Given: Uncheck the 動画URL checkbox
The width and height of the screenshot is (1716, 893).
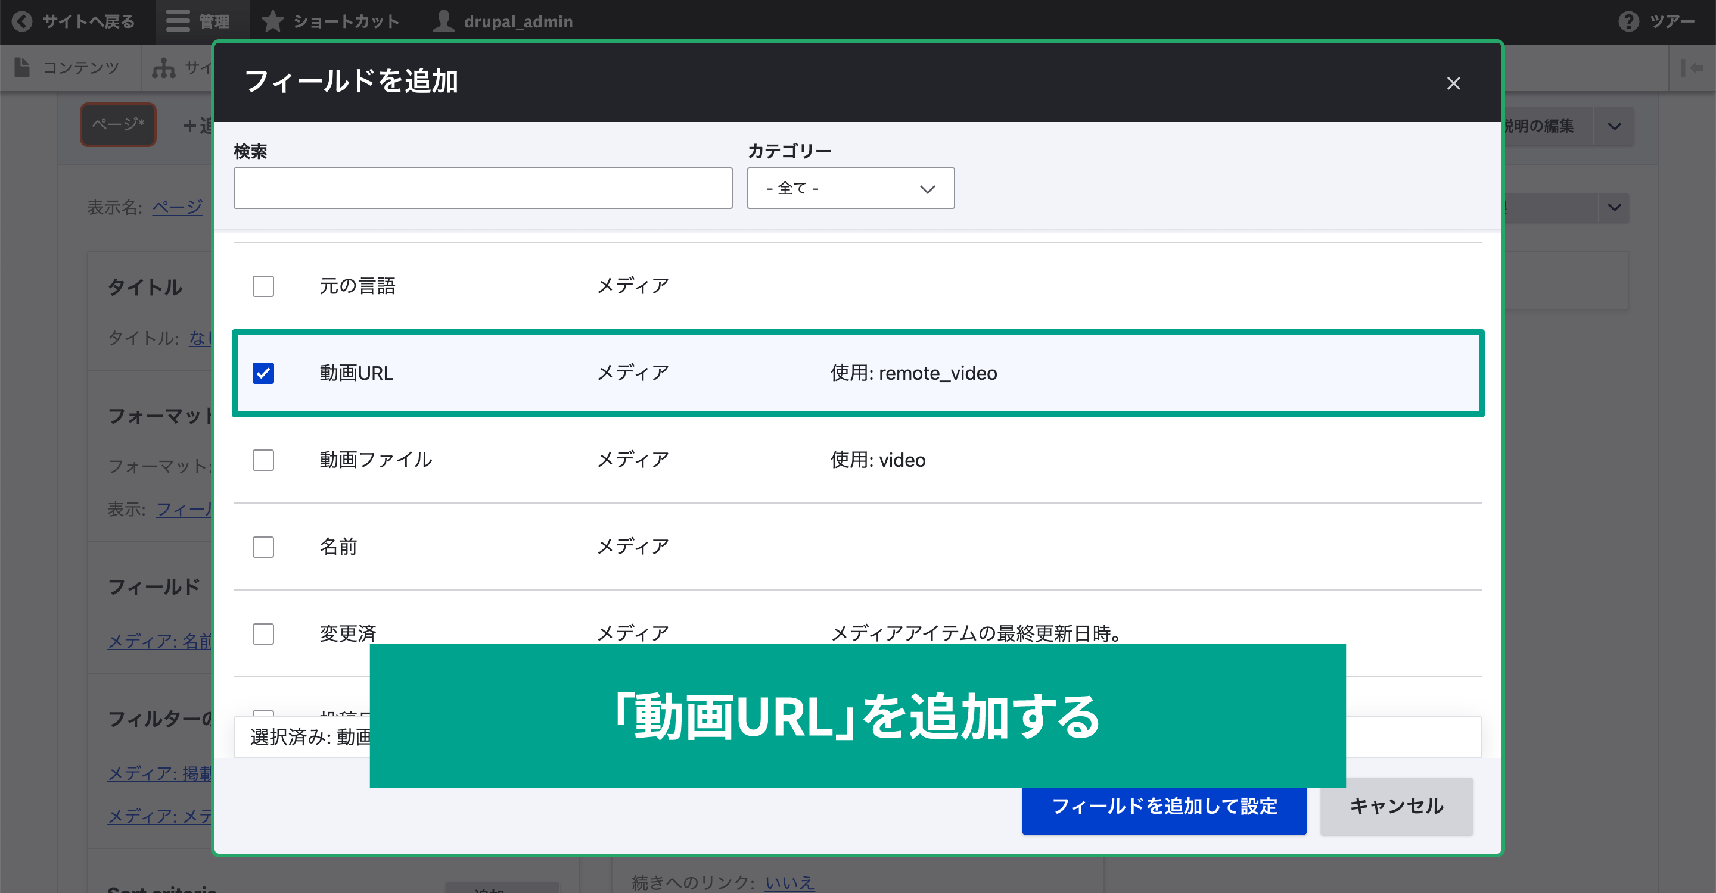Looking at the screenshot, I should click(263, 373).
